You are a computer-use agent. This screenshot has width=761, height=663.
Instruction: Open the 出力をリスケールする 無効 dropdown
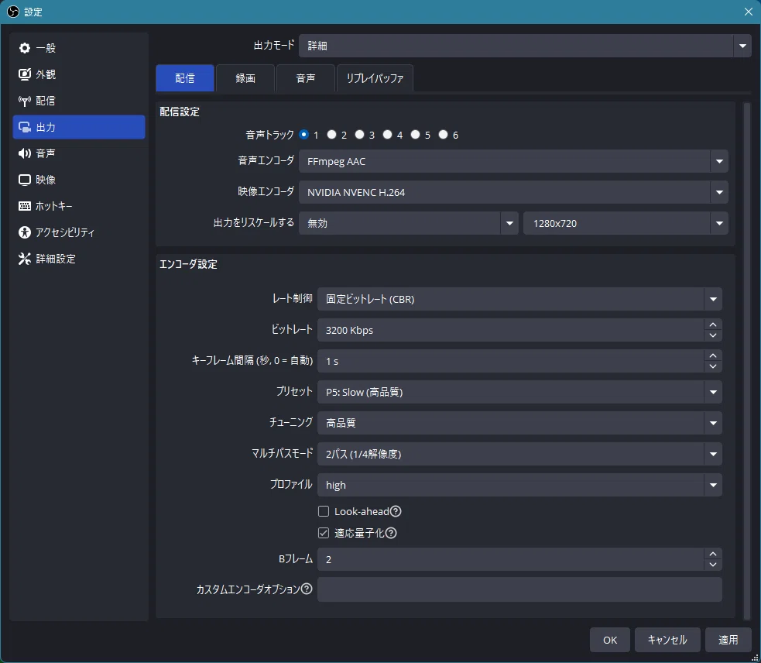[x=409, y=223]
